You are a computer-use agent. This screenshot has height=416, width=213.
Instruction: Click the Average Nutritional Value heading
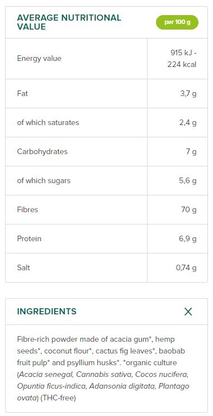click(69, 22)
